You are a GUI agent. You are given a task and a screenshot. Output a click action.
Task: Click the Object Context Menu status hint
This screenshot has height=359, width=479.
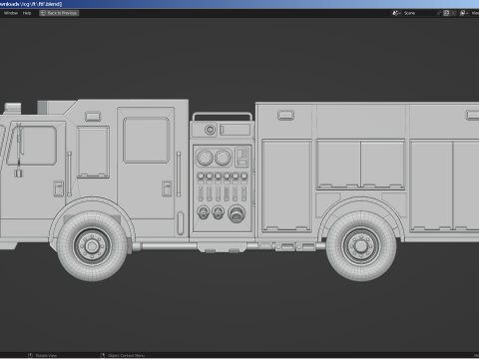(x=123, y=356)
